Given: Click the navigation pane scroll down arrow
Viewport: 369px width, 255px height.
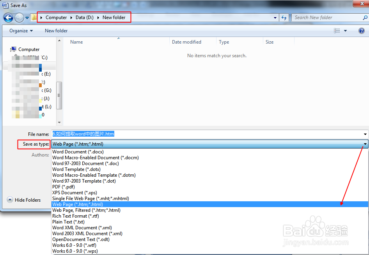Looking at the screenshot, I should tap(59, 122).
